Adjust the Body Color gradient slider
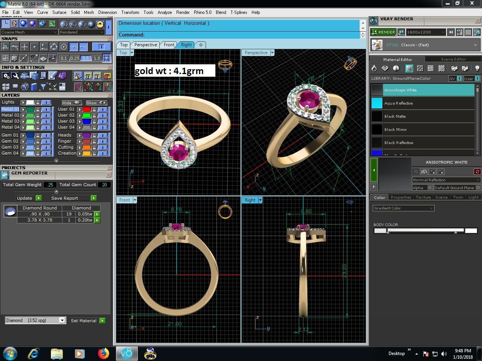This screenshot has width=482, height=361. point(426,231)
